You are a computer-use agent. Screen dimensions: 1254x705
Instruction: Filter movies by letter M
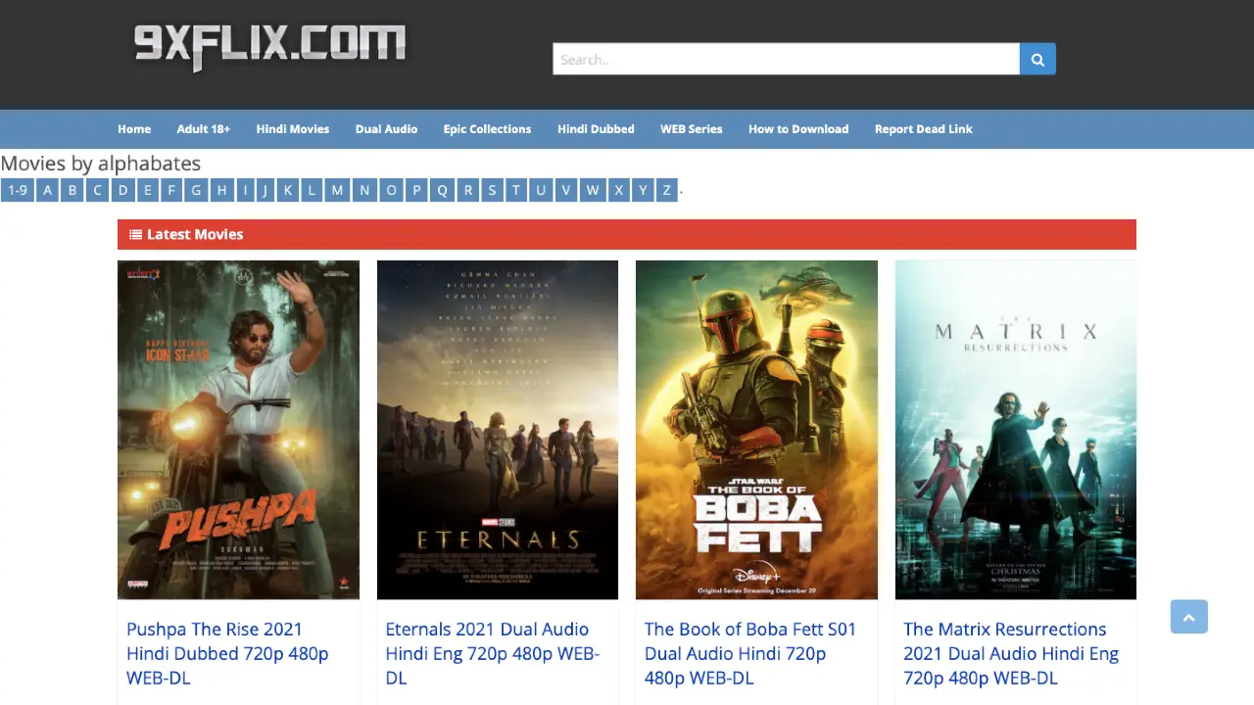337,190
